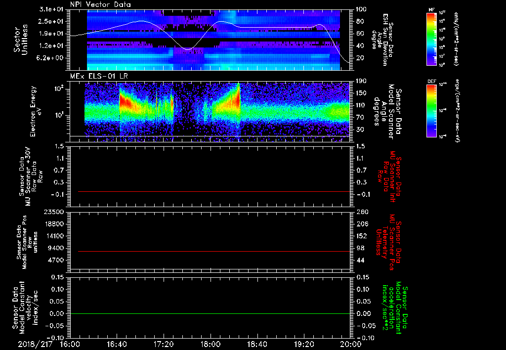The width and height of the screenshot is (506, 350).
Task: Click the "2018/217" date label
Action: tap(35, 344)
